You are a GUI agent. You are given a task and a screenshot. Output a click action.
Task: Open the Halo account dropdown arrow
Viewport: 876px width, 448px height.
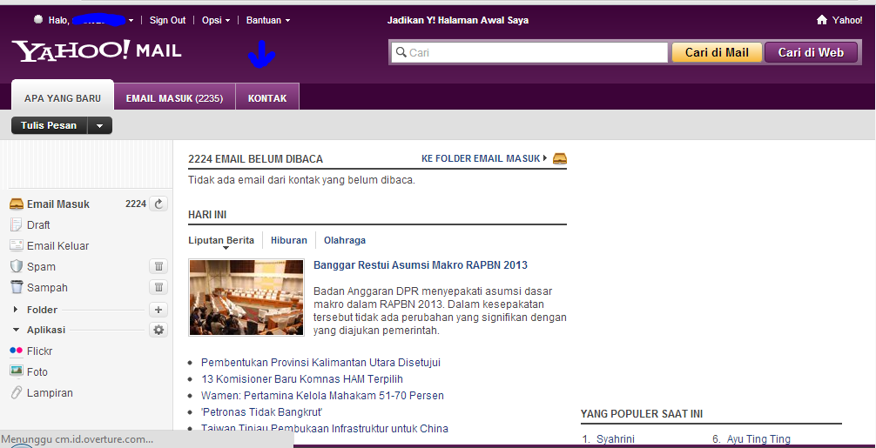tap(131, 21)
